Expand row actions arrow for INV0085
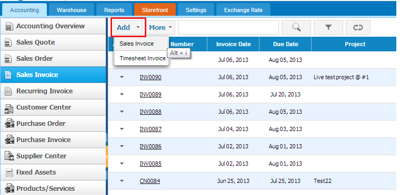Screen dimensions: 400x195 tap(122, 164)
